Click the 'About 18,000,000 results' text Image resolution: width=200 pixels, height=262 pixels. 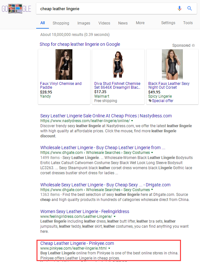[x=75, y=35]
